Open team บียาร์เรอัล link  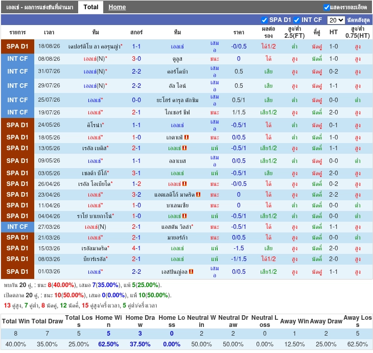pos(95,259)
